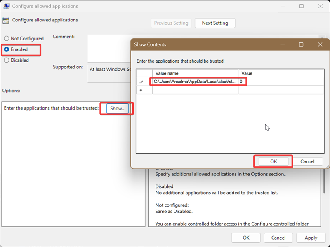Click 'Enter the applications that should be trusted:' dialog label

tap(180, 61)
